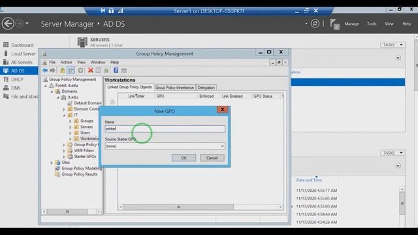Click the Server Manager forward arrow
The height and width of the screenshot is (235, 418).
tap(19, 23)
